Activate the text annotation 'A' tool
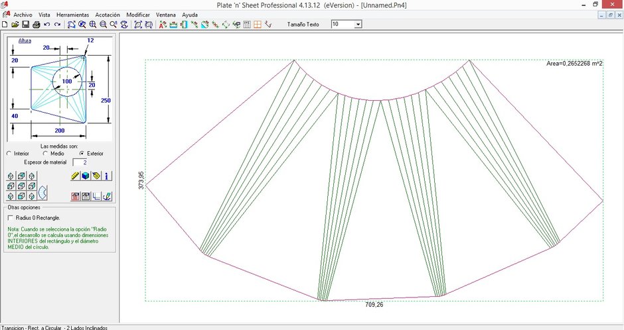Viewport: 624px width, 330px height. pos(163,25)
